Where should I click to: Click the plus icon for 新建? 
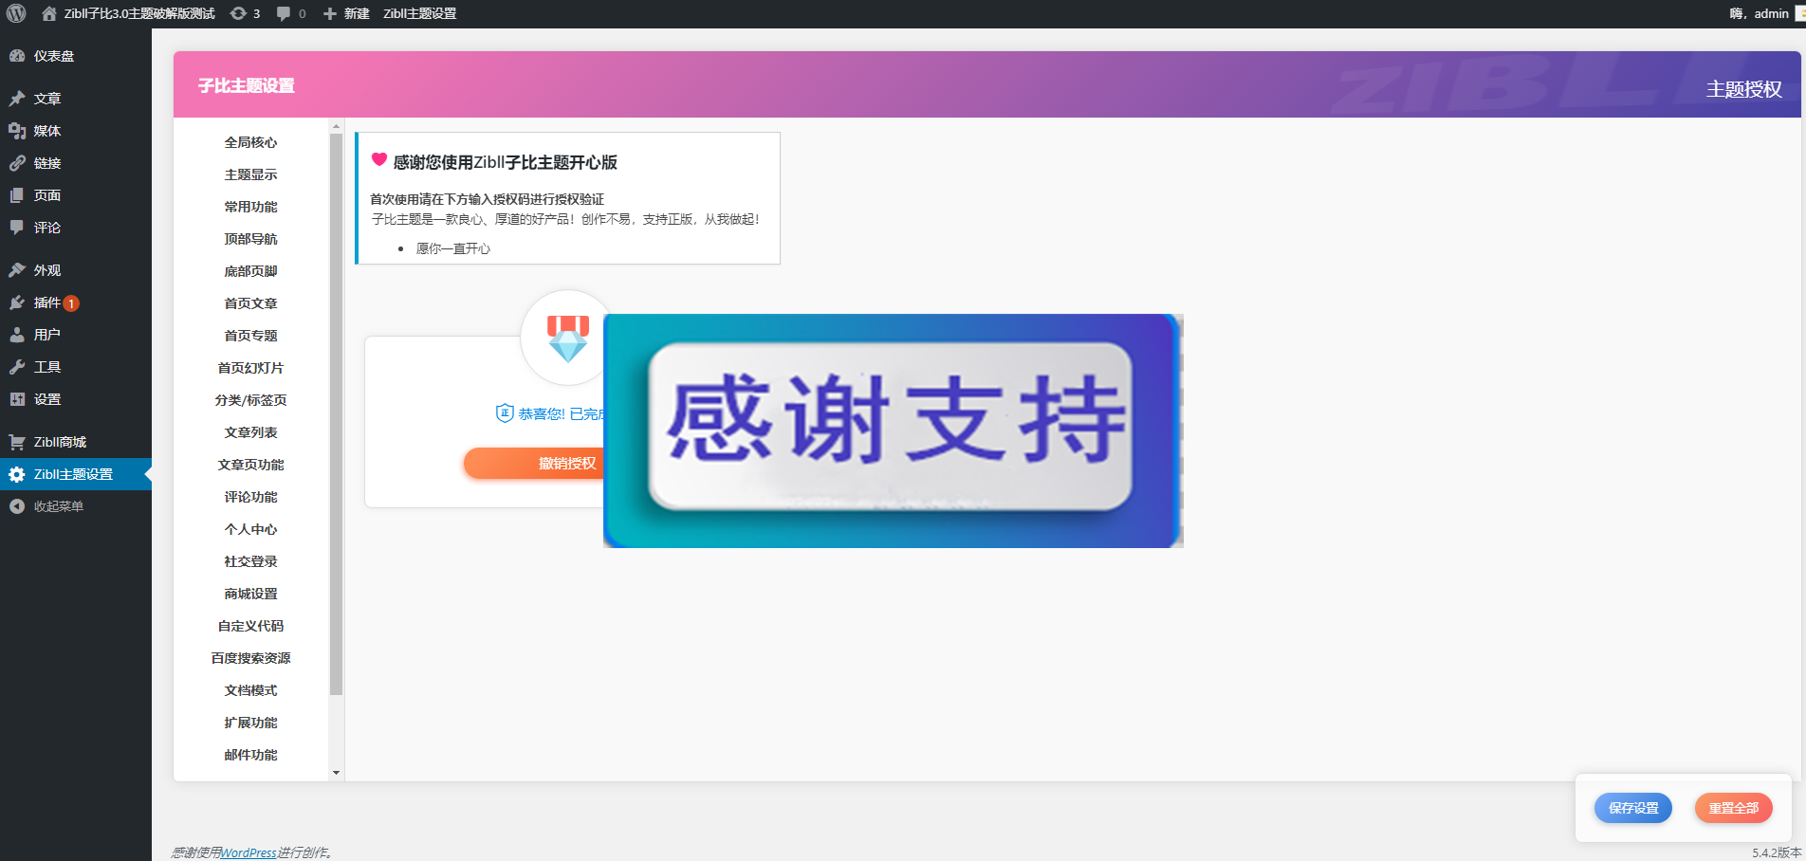330,13
